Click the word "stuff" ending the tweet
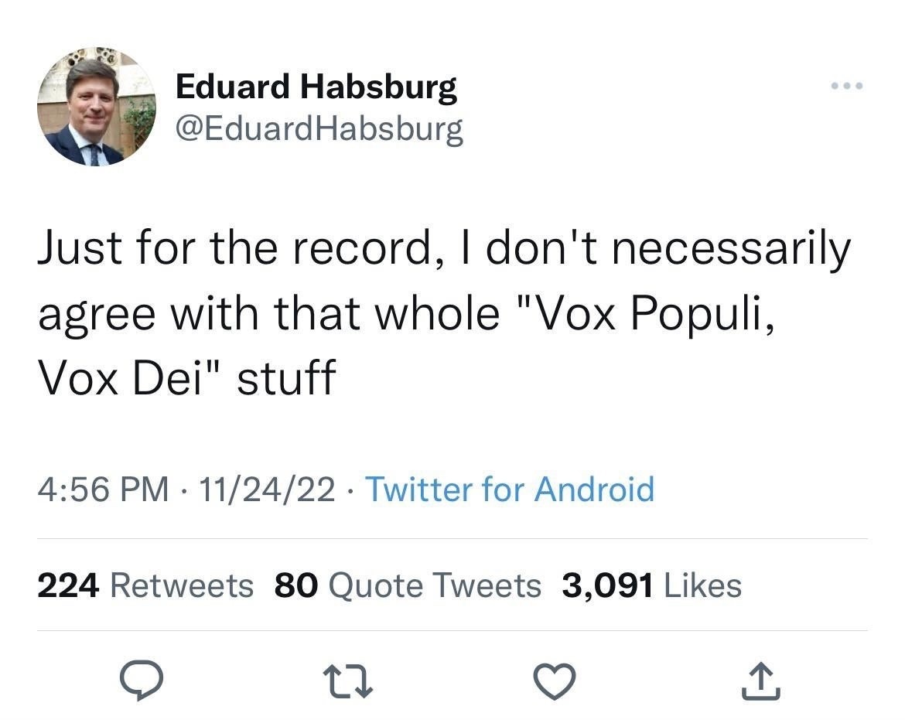Screen dimensions: 905x720 click(x=286, y=379)
